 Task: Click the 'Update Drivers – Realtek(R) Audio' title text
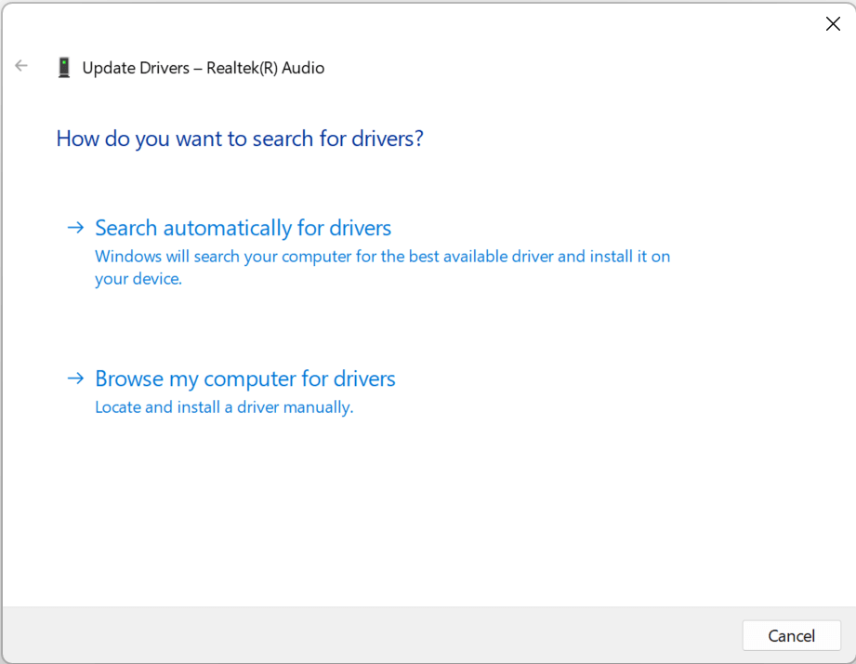[x=204, y=68]
